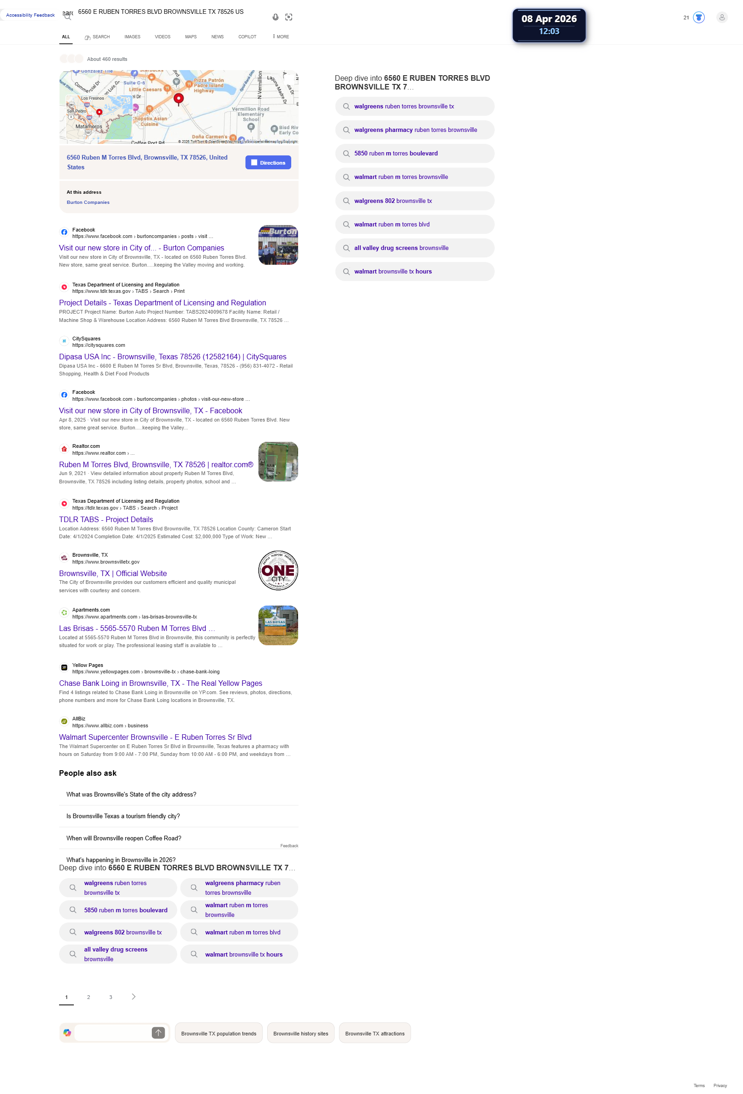Search "walmart brownsville tx hours" in sidebar

point(414,272)
